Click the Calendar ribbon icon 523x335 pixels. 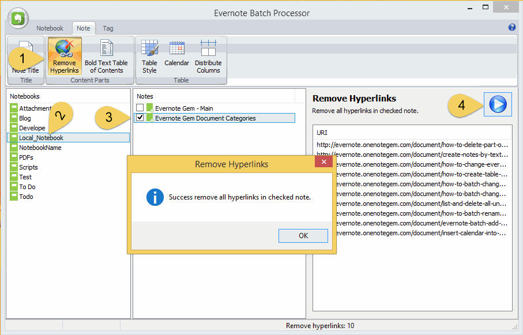coord(177,54)
